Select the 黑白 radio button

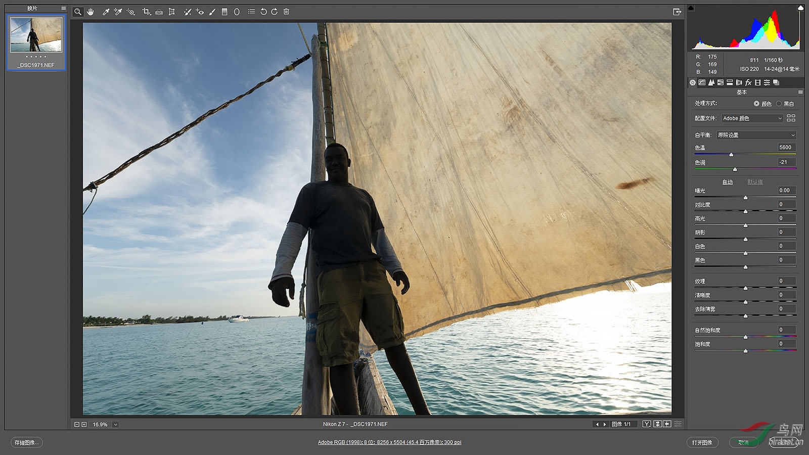click(x=779, y=104)
